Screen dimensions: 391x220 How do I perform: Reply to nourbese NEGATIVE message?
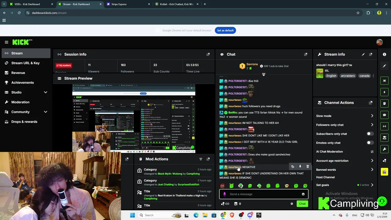(293, 167)
